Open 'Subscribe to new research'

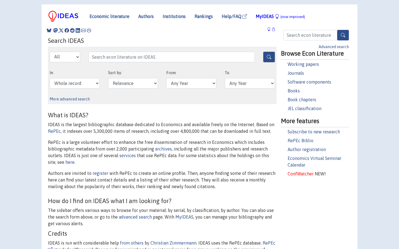314,132
